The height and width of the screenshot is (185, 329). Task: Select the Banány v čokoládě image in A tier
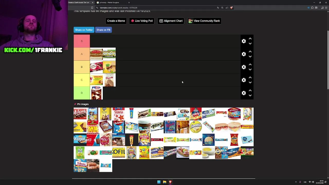pos(109,54)
